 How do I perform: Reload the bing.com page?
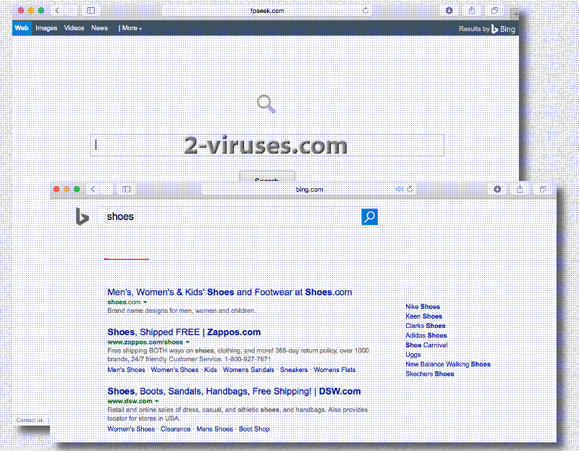(x=410, y=189)
